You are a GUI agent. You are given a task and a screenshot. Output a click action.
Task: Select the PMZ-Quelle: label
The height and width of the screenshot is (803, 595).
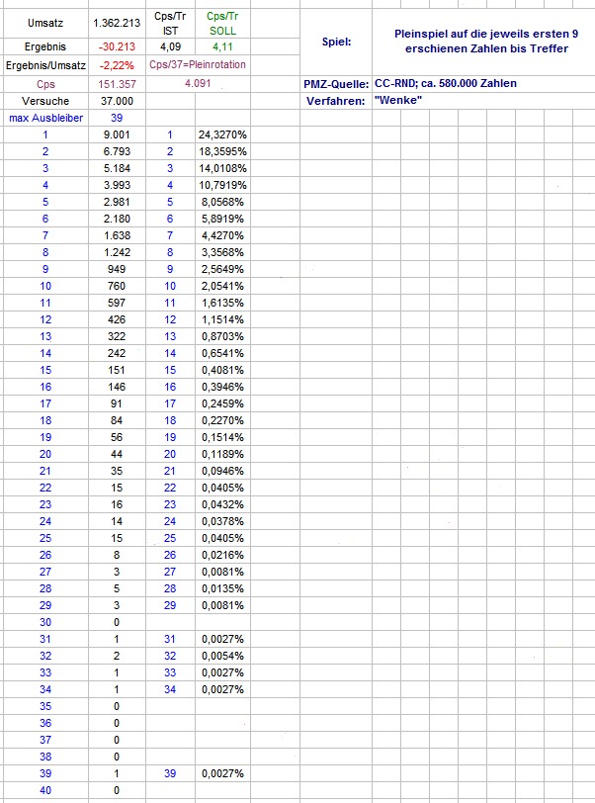[336, 84]
